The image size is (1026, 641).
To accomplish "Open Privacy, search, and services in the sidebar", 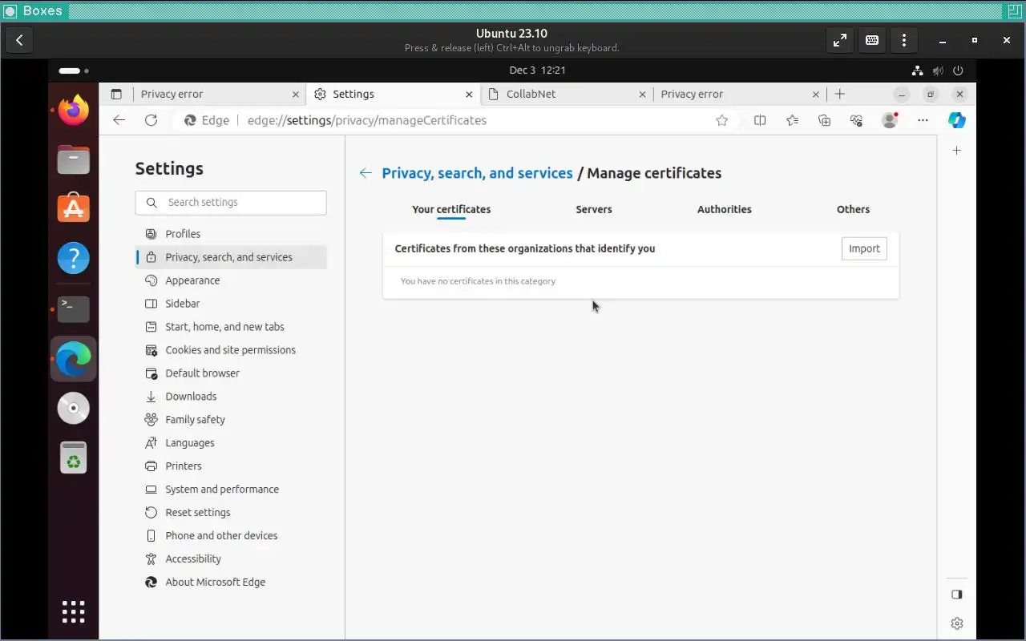I will click(x=231, y=257).
